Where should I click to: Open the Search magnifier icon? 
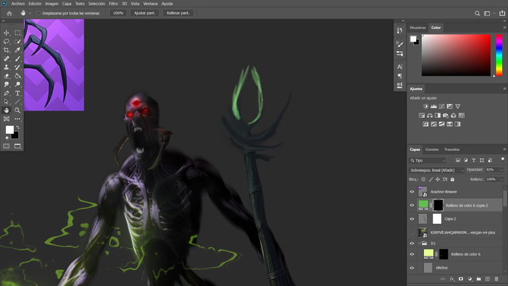tap(477, 13)
